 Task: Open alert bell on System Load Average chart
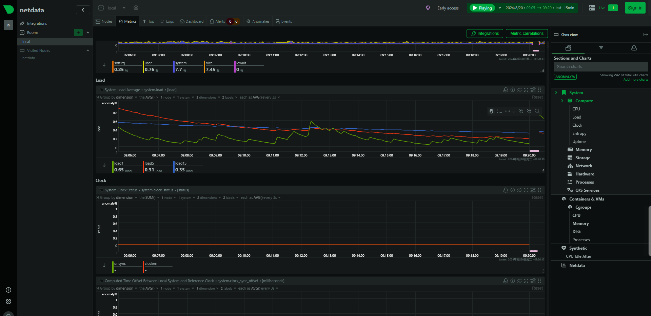click(506, 90)
